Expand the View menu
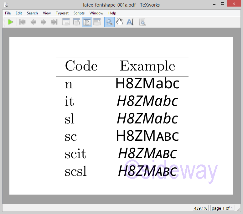 47,13
